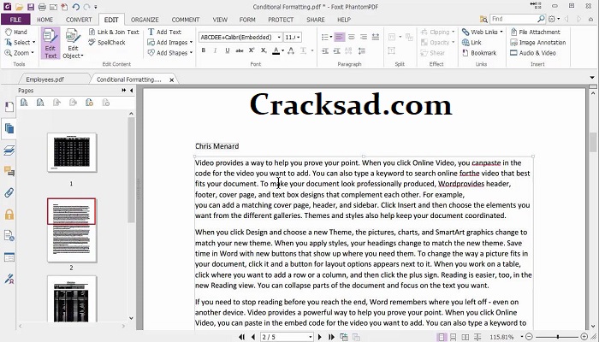Collapse the Pages navigation panel

(x=132, y=91)
